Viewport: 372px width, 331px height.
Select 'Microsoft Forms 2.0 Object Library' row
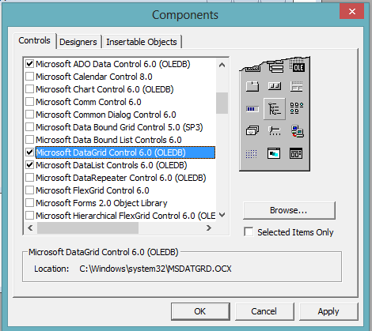click(x=101, y=203)
